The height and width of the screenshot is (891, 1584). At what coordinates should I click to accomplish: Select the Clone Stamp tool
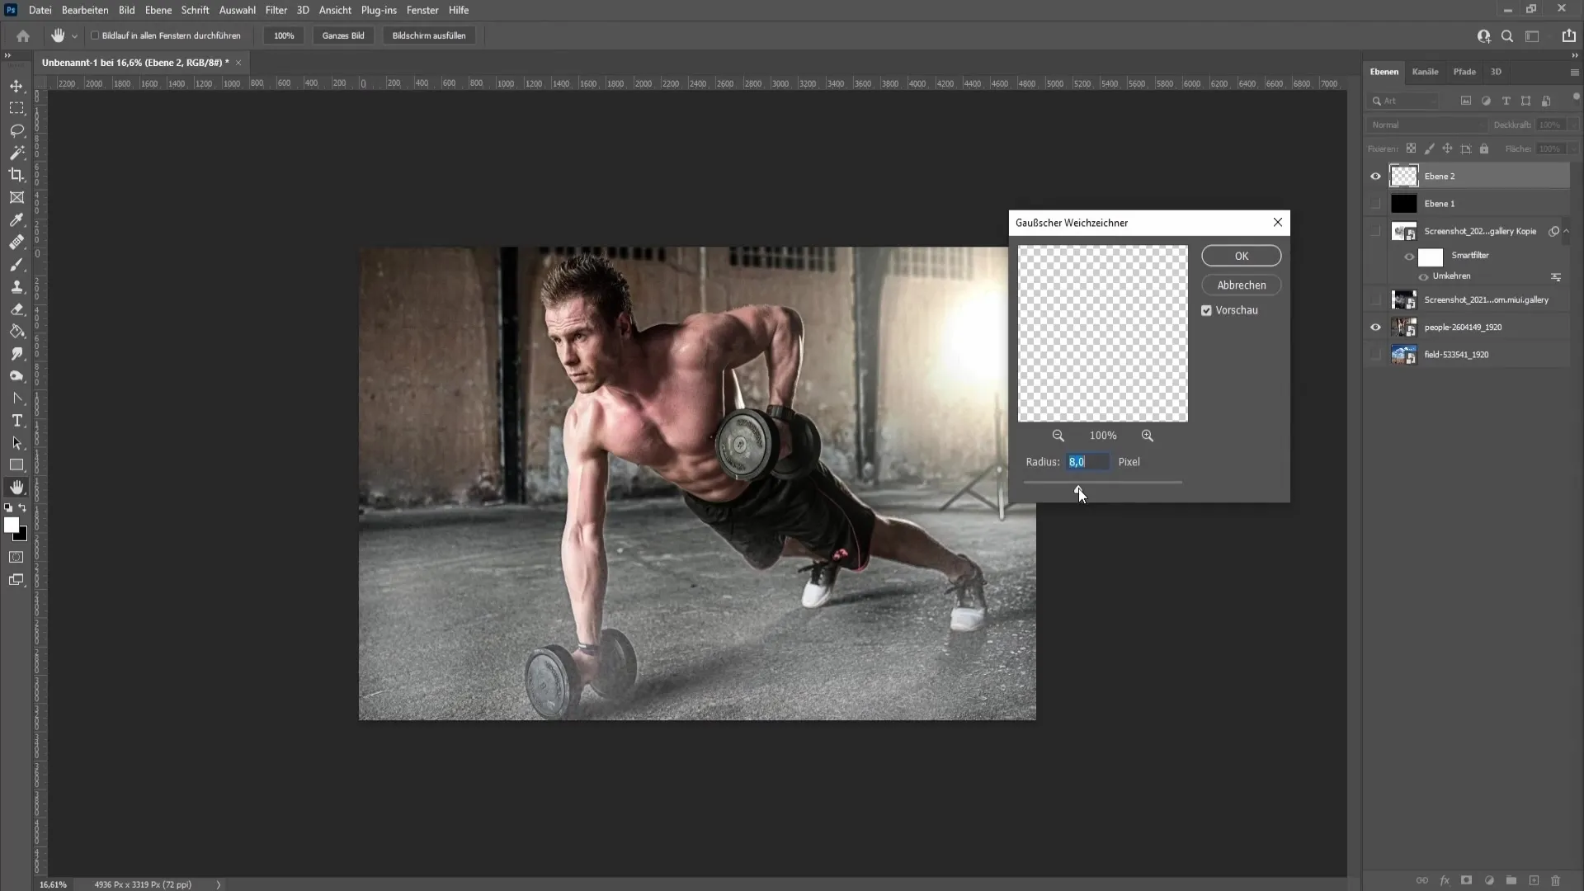click(x=16, y=286)
